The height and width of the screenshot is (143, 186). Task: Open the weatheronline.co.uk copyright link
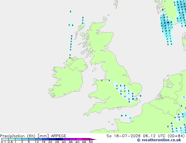point(159,140)
